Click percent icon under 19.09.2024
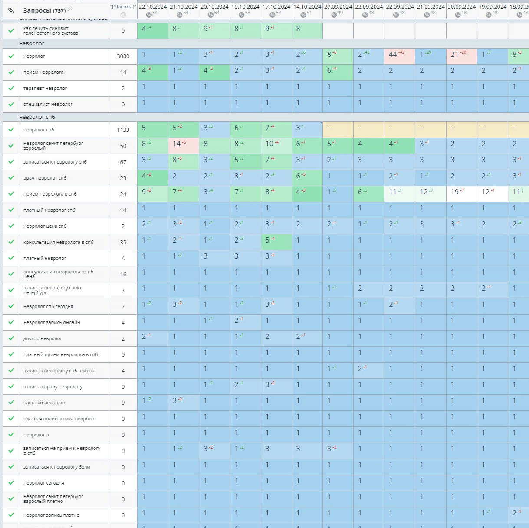This screenshot has width=529, height=528. click(x=489, y=15)
